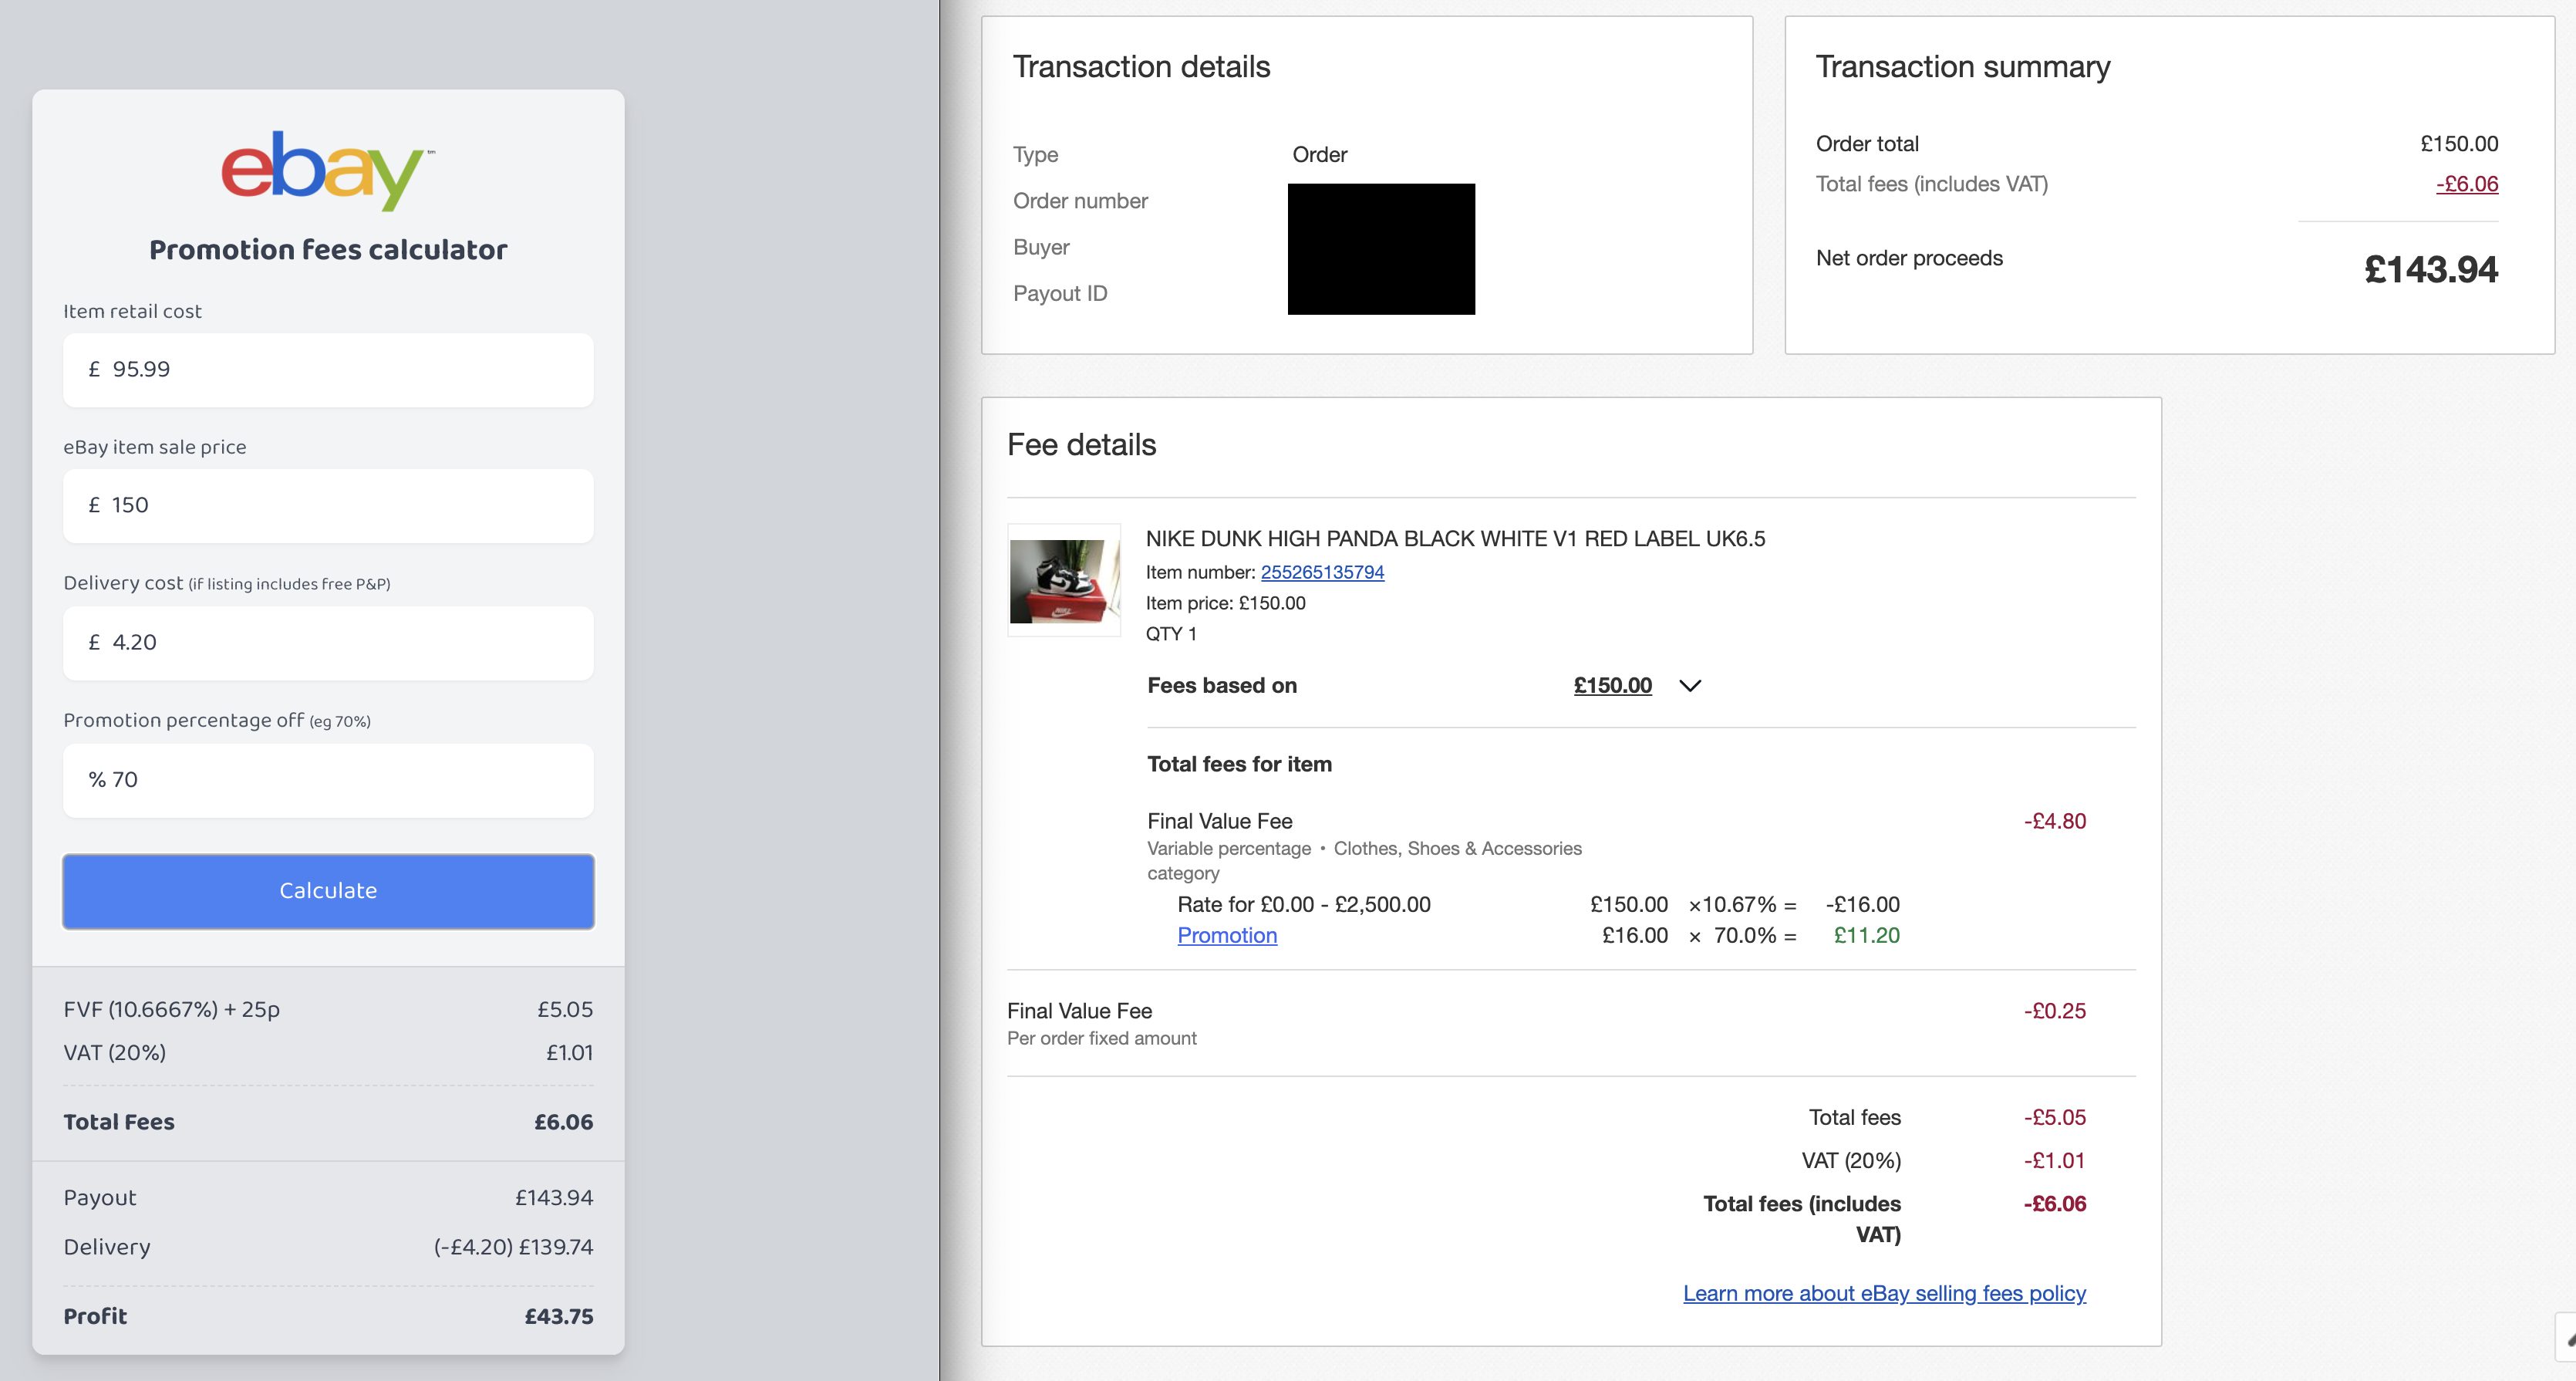The width and height of the screenshot is (2576, 1381).
Task: Click the Profit £43.75 result value
Action: pyautogui.click(x=558, y=1316)
